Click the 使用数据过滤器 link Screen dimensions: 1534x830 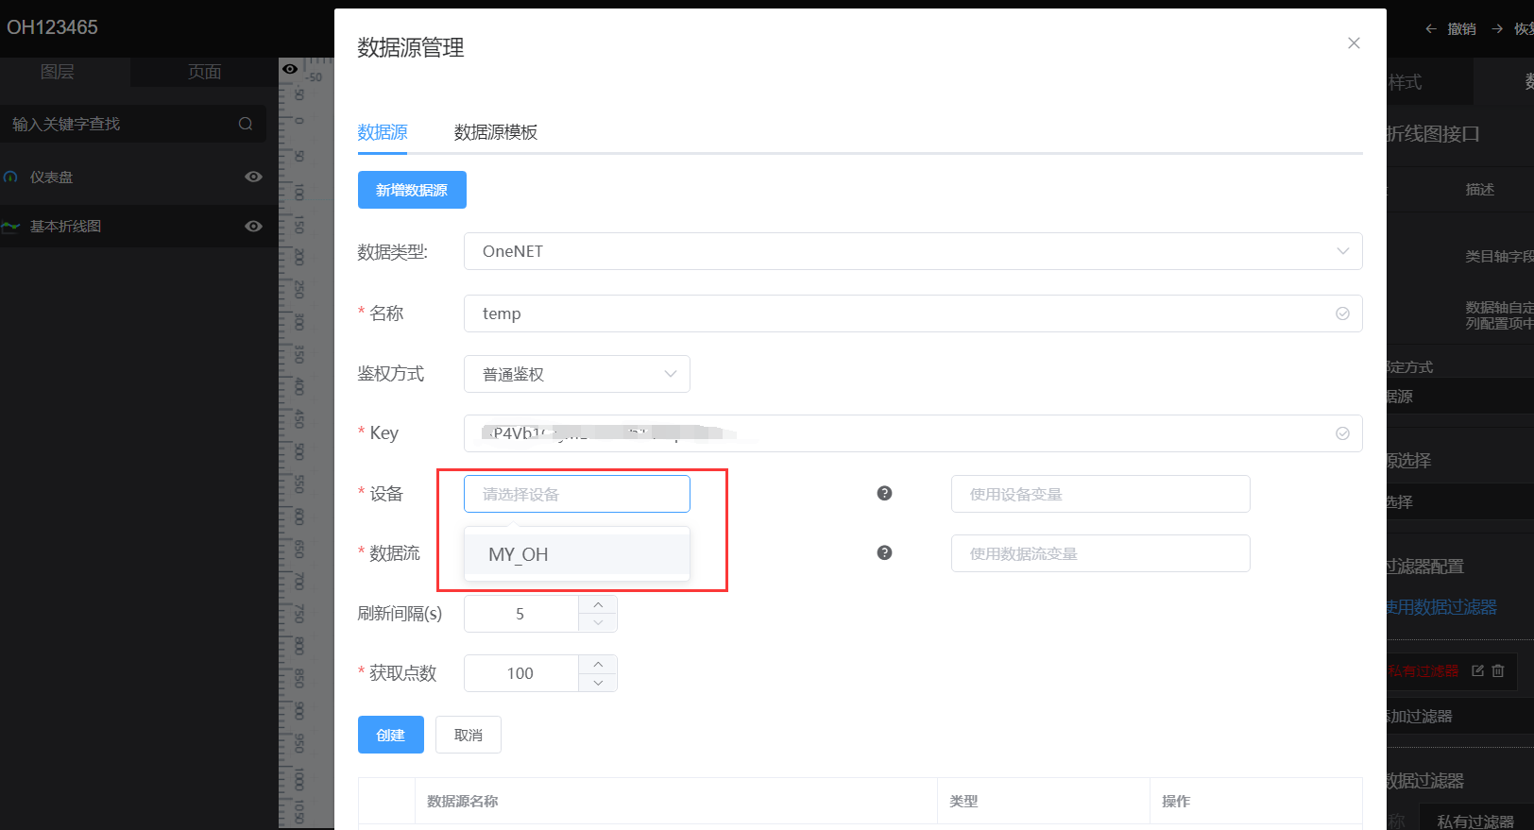click(1441, 607)
